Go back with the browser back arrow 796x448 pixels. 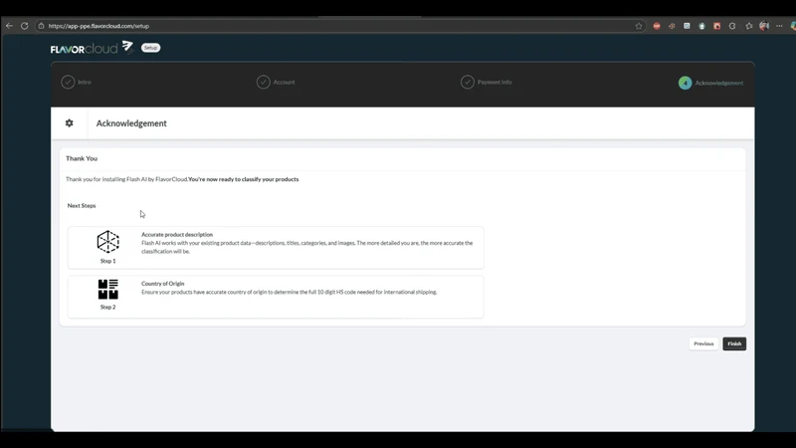9,26
